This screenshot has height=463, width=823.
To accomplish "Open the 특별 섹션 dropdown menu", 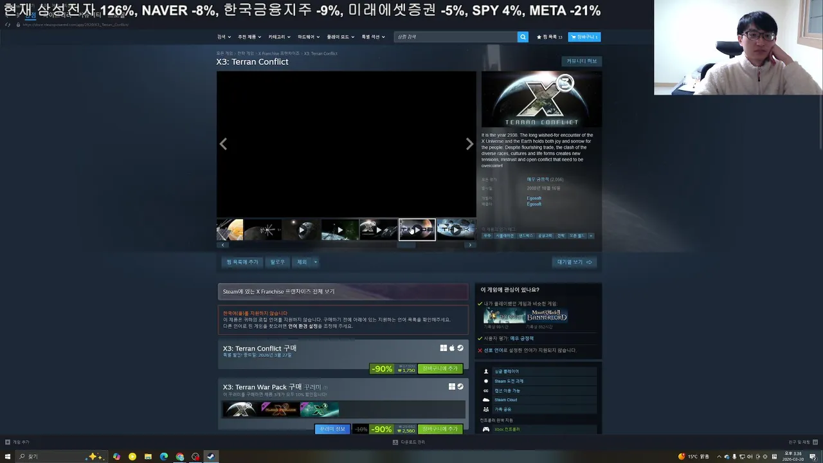I will pyautogui.click(x=374, y=37).
